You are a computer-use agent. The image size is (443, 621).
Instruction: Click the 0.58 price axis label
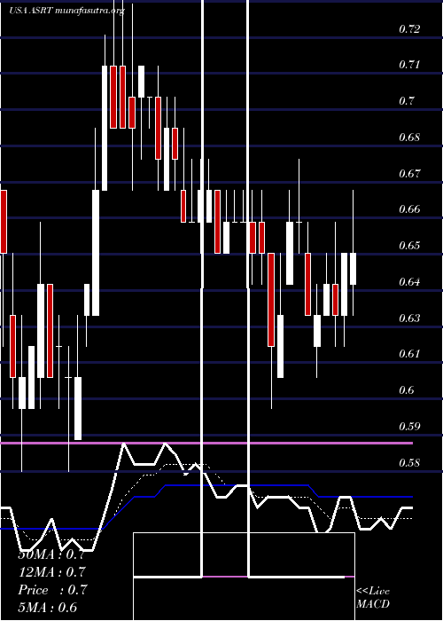click(x=409, y=462)
